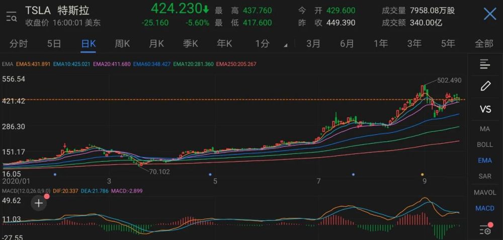Open the indicator list menu icon

pyautogui.click(x=485, y=64)
